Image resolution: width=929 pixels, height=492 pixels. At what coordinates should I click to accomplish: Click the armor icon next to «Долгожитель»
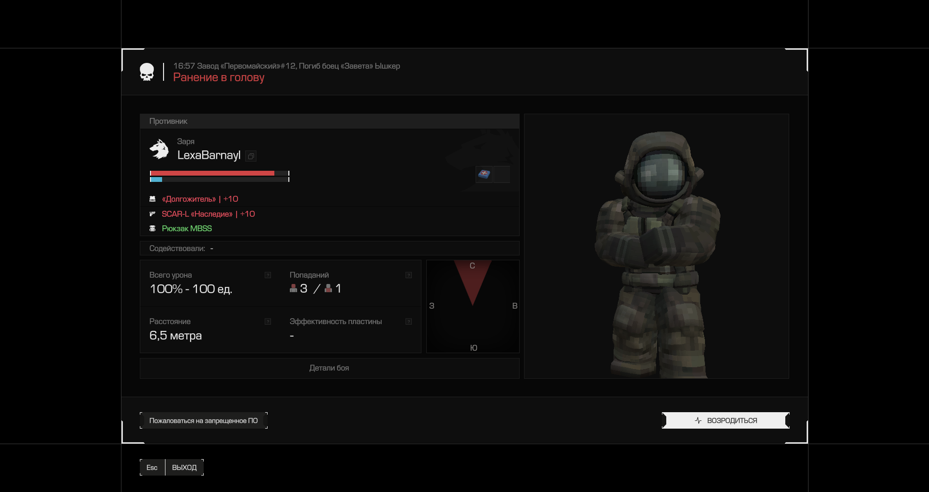(x=152, y=199)
